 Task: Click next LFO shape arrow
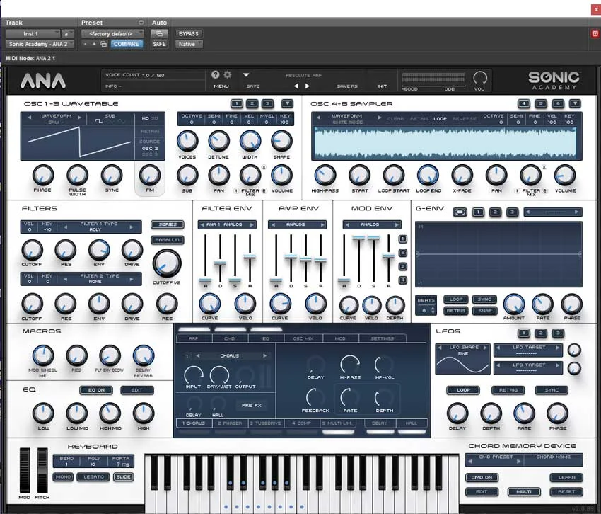485,348
